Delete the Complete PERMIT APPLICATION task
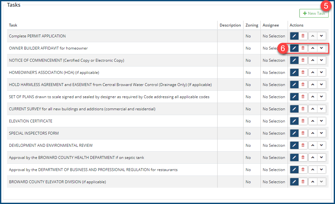This screenshot has width=335, height=204. (303, 36)
